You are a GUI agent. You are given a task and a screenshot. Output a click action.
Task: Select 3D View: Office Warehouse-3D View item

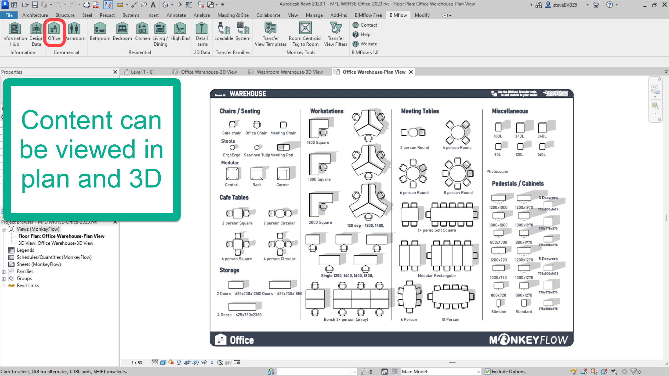[55, 243]
